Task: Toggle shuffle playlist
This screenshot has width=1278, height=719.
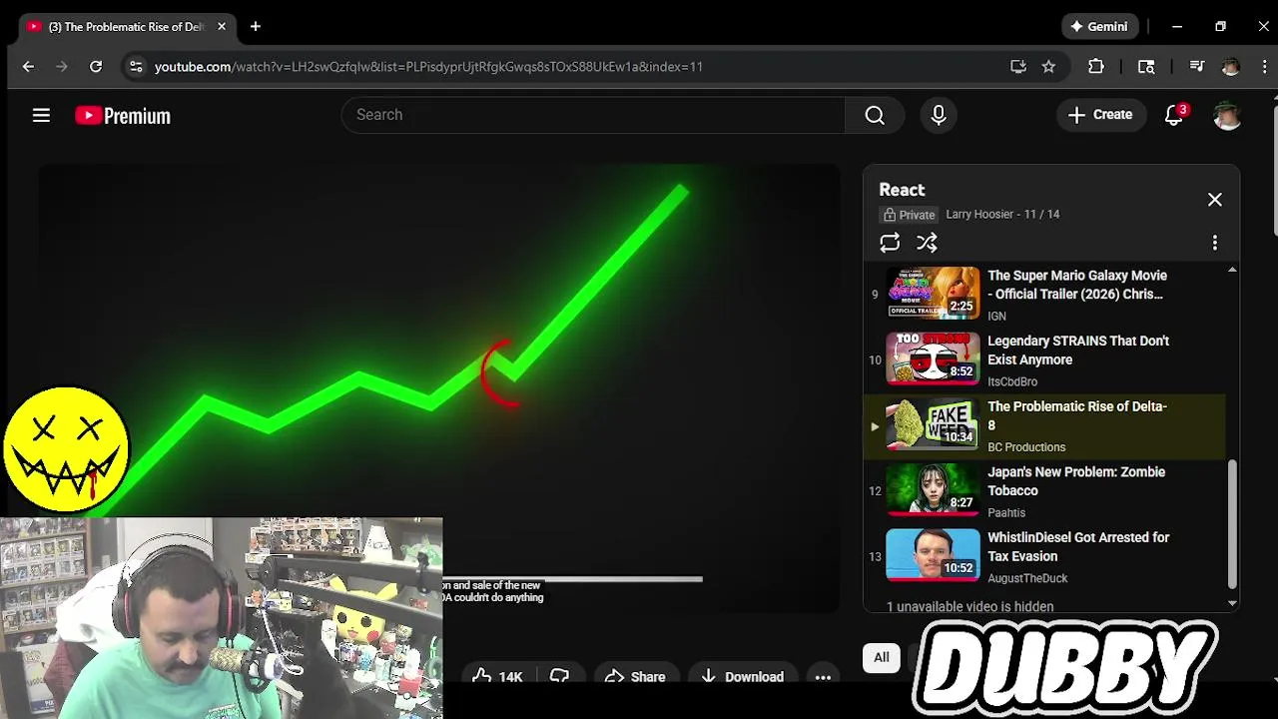Action: [x=927, y=243]
